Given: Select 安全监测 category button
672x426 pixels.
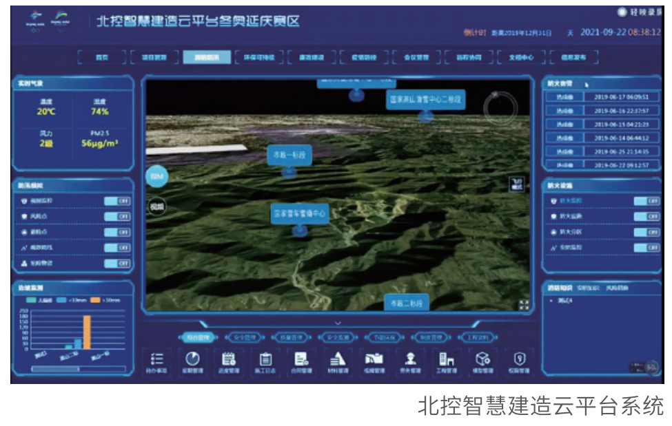Looking at the screenshot, I should pos(338,337).
